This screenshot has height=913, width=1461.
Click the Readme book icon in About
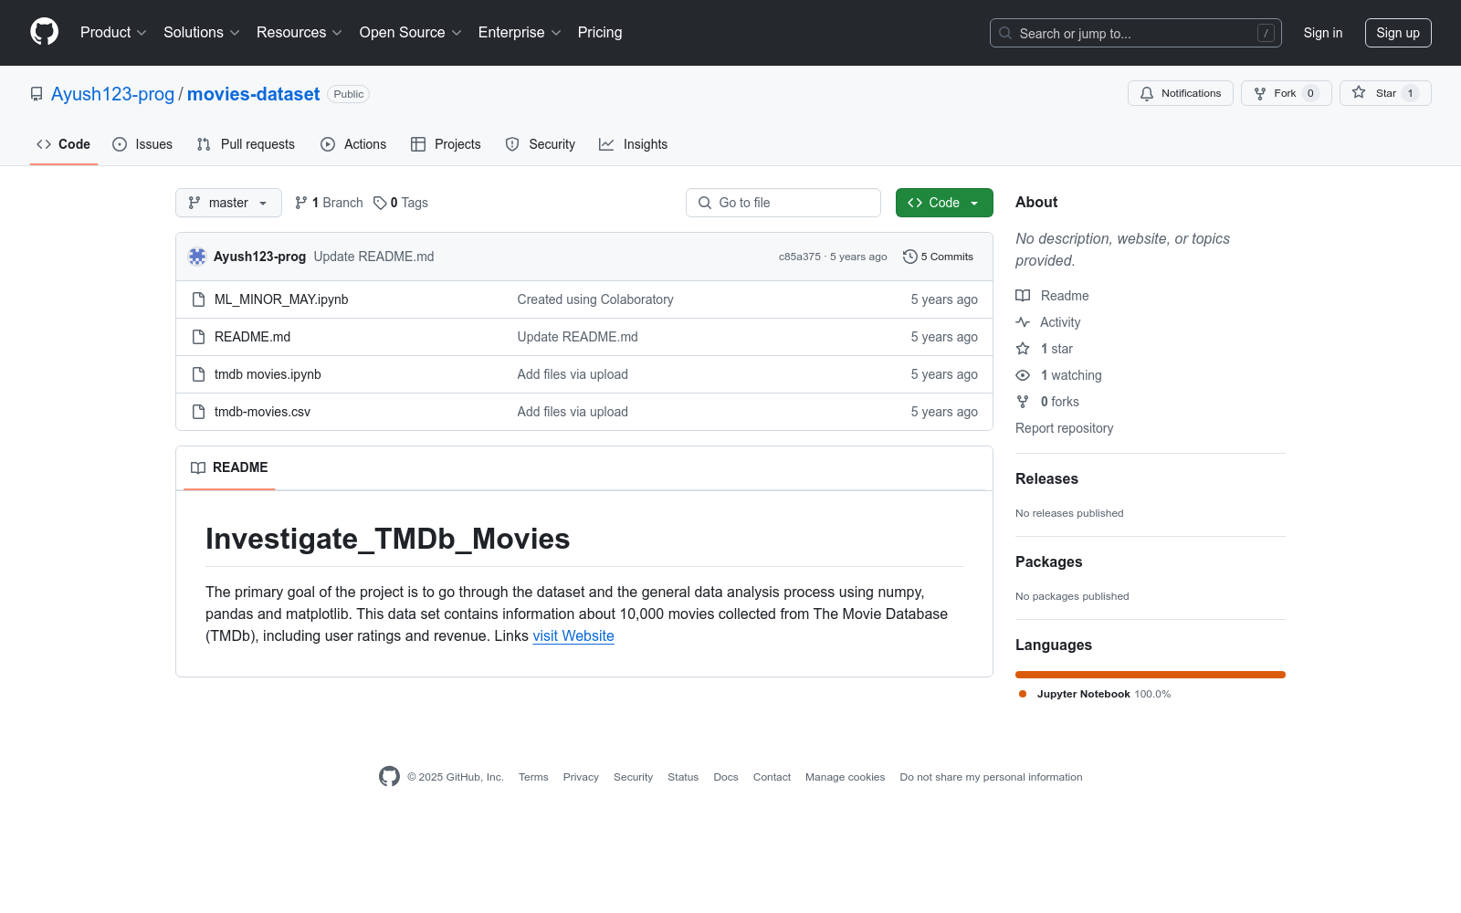pyautogui.click(x=1023, y=296)
